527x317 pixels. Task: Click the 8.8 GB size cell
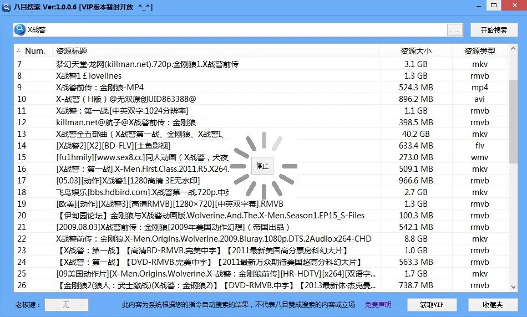[415, 239]
